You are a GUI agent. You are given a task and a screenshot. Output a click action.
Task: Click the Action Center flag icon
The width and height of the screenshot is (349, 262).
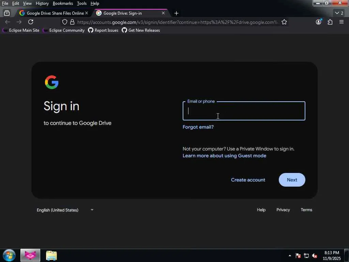pos(298,256)
